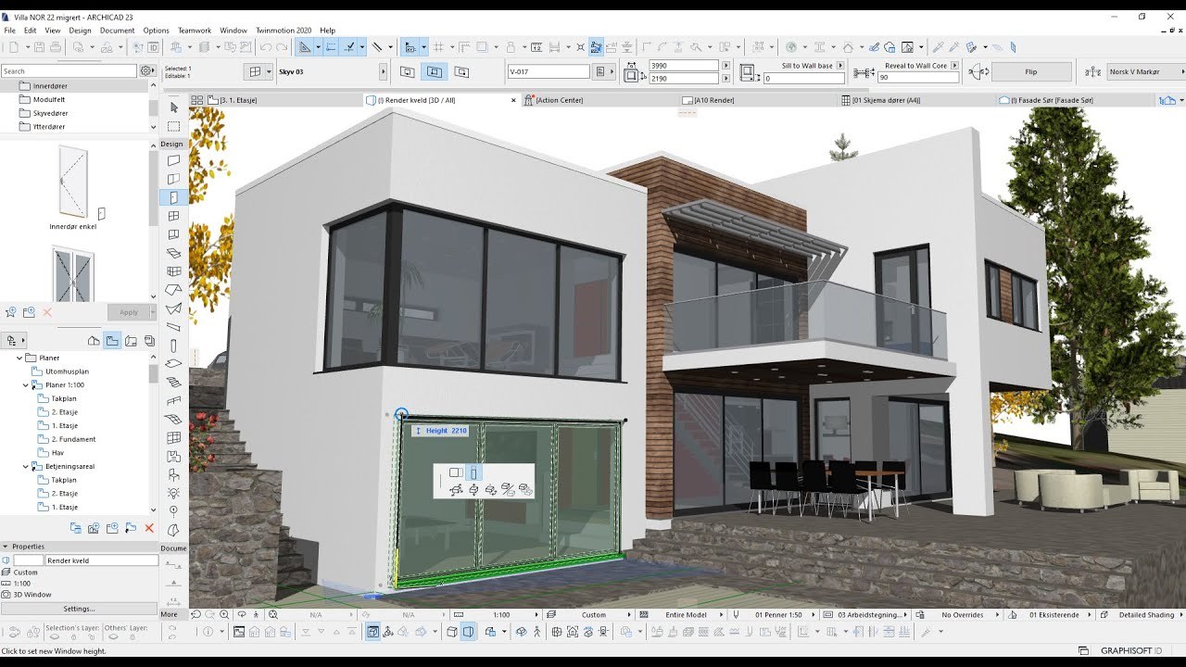Toggle the Guide Lines button in toolbar

[331, 47]
